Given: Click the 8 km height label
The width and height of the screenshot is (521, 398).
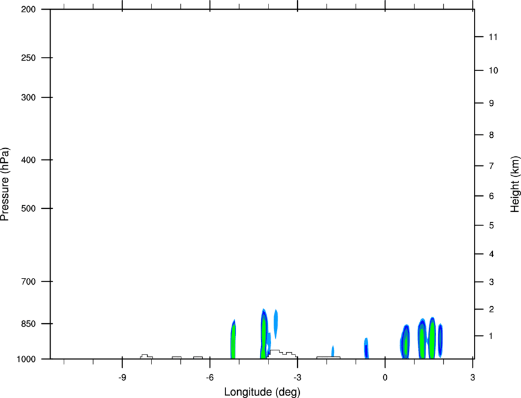Looking at the screenshot, I should 492,135.
